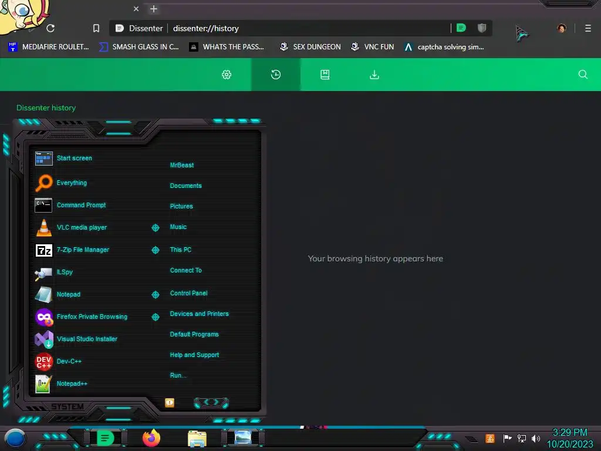Image resolution: width=601 pixels, height=451 pixels.
Task: Expand 7-Zip File Manager jump list arrow
Action: coord(155,250)
